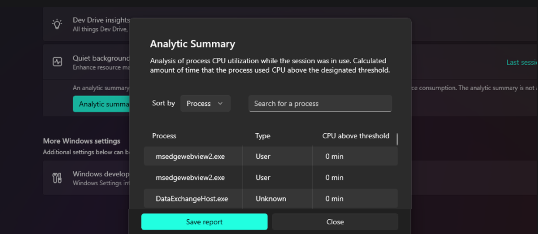Image resolution: width=538 pixels, height=234 pixels.
Task: Open the Dev Drive insights settings card
Action: click(88, 24)
